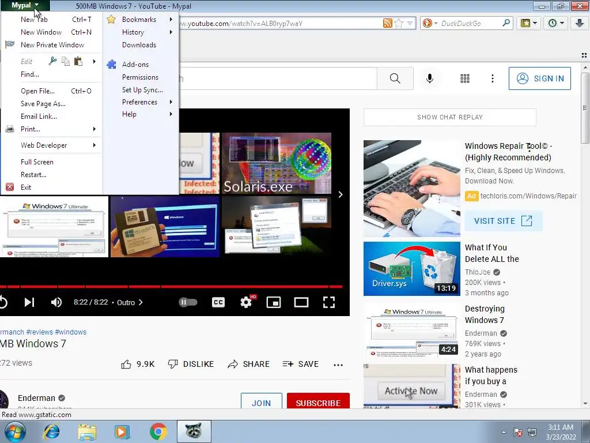Select Find... in the menu
The height and width of the screenshot is (443, 590).
pos(52,74)
